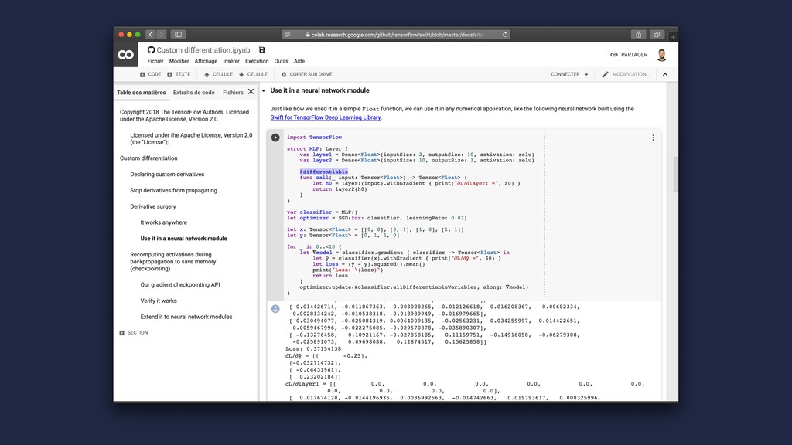This screenshot has width=792, height=445.
Task: Open the Modifier menu
Action: (179, 61)
